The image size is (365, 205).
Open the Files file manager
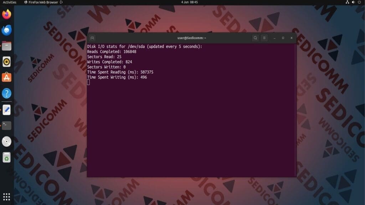6,46
